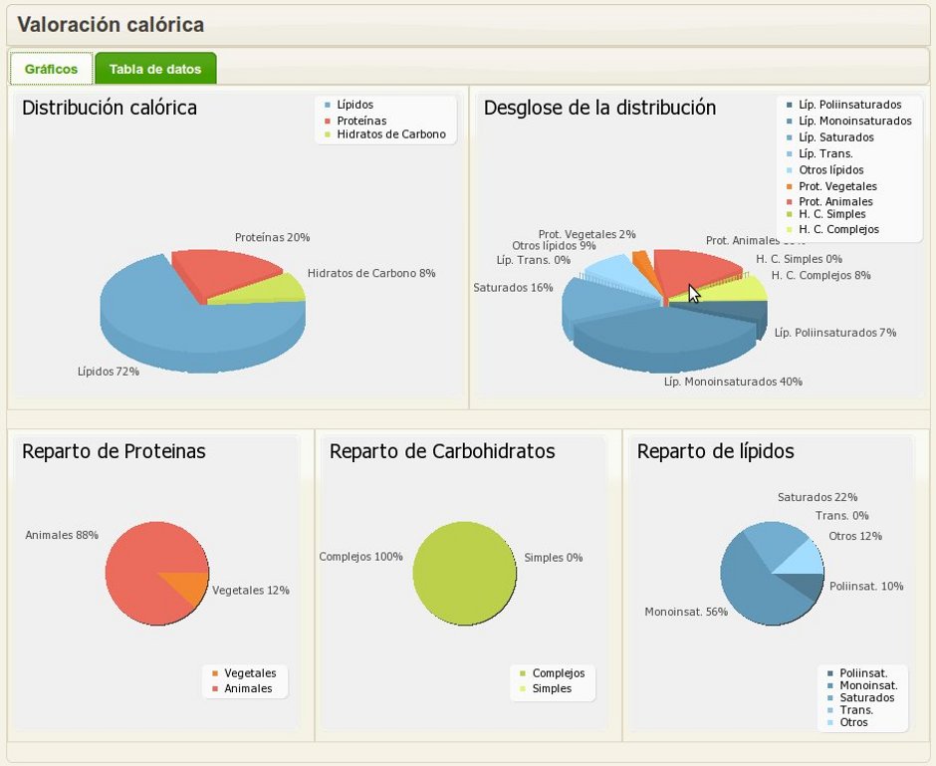The height and width of the screenshot is (766, 936).
Task: Click the 'Líp. Trans. 0%' label
Action: pyautogui.click(x=533, y=260)
